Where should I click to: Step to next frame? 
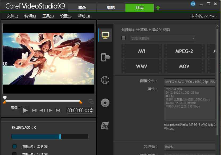click(x=50, y=111)
